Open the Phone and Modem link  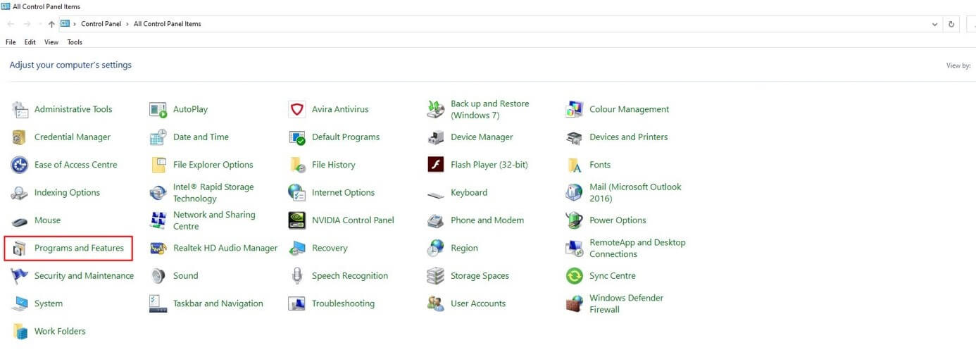point(487,220)
